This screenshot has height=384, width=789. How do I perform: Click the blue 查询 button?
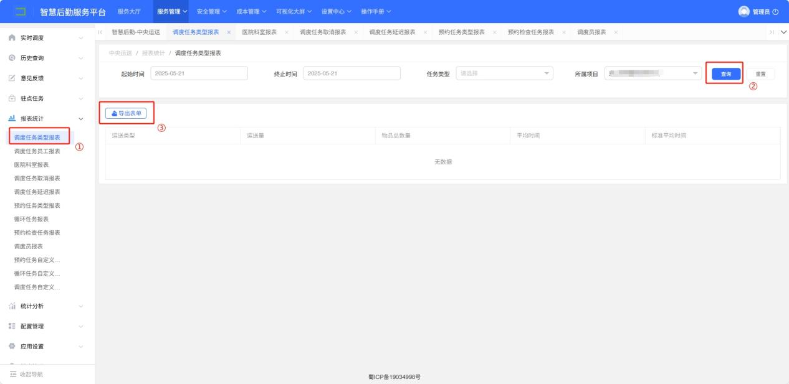(x=726, y=73)
